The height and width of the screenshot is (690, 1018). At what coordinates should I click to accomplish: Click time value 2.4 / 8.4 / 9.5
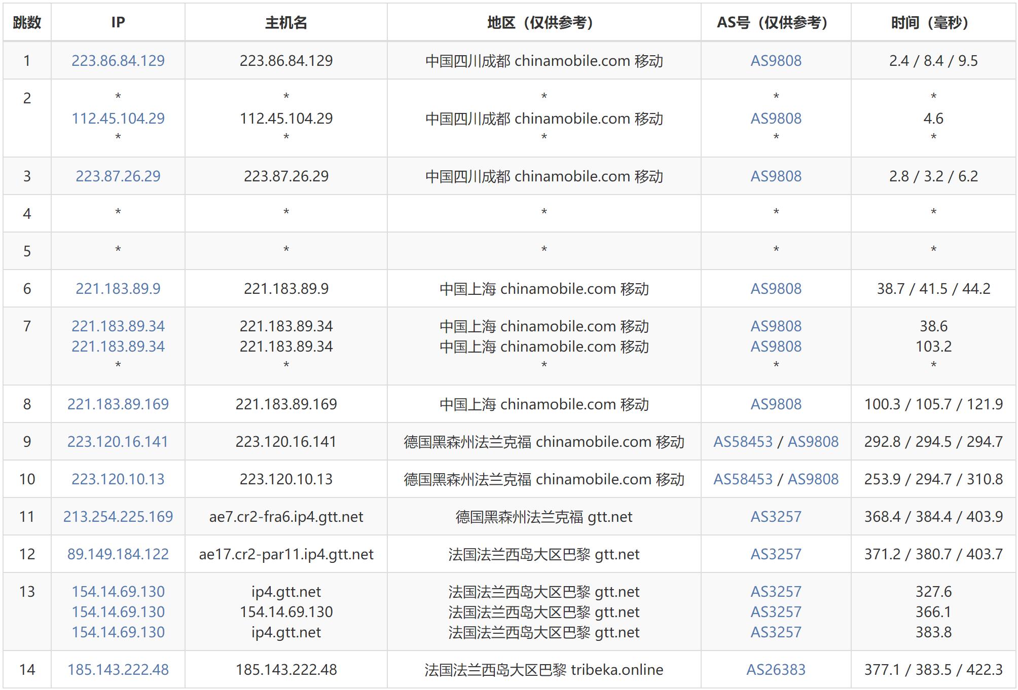[933, 61]
